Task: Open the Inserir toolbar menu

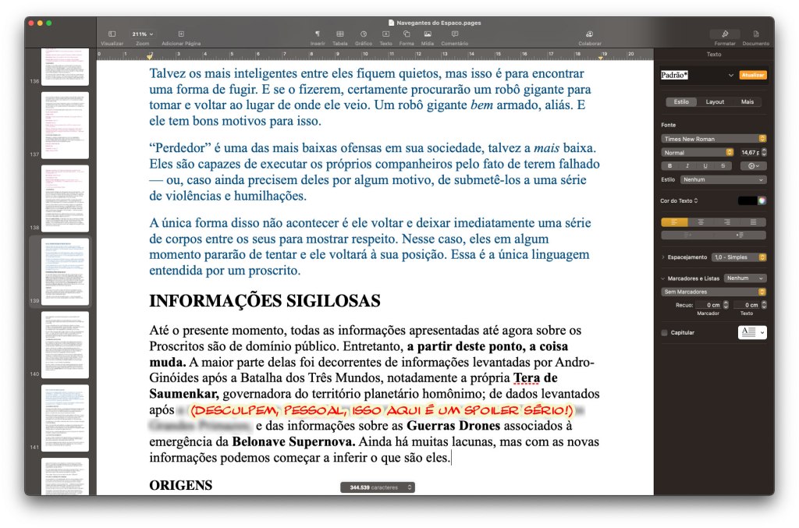Action: [318, 34]
